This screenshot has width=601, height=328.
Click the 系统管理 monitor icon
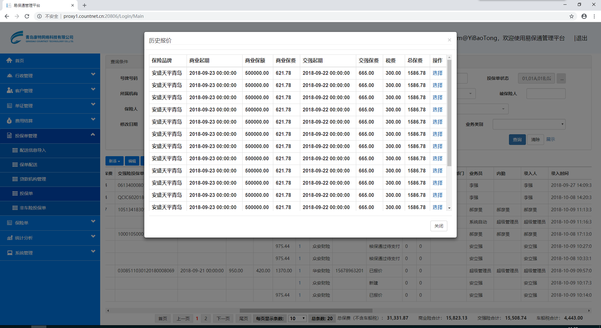coord(10,253)
